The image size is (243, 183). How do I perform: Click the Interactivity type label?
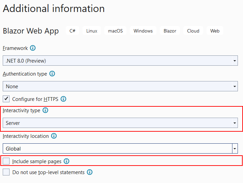coord(21,110)
